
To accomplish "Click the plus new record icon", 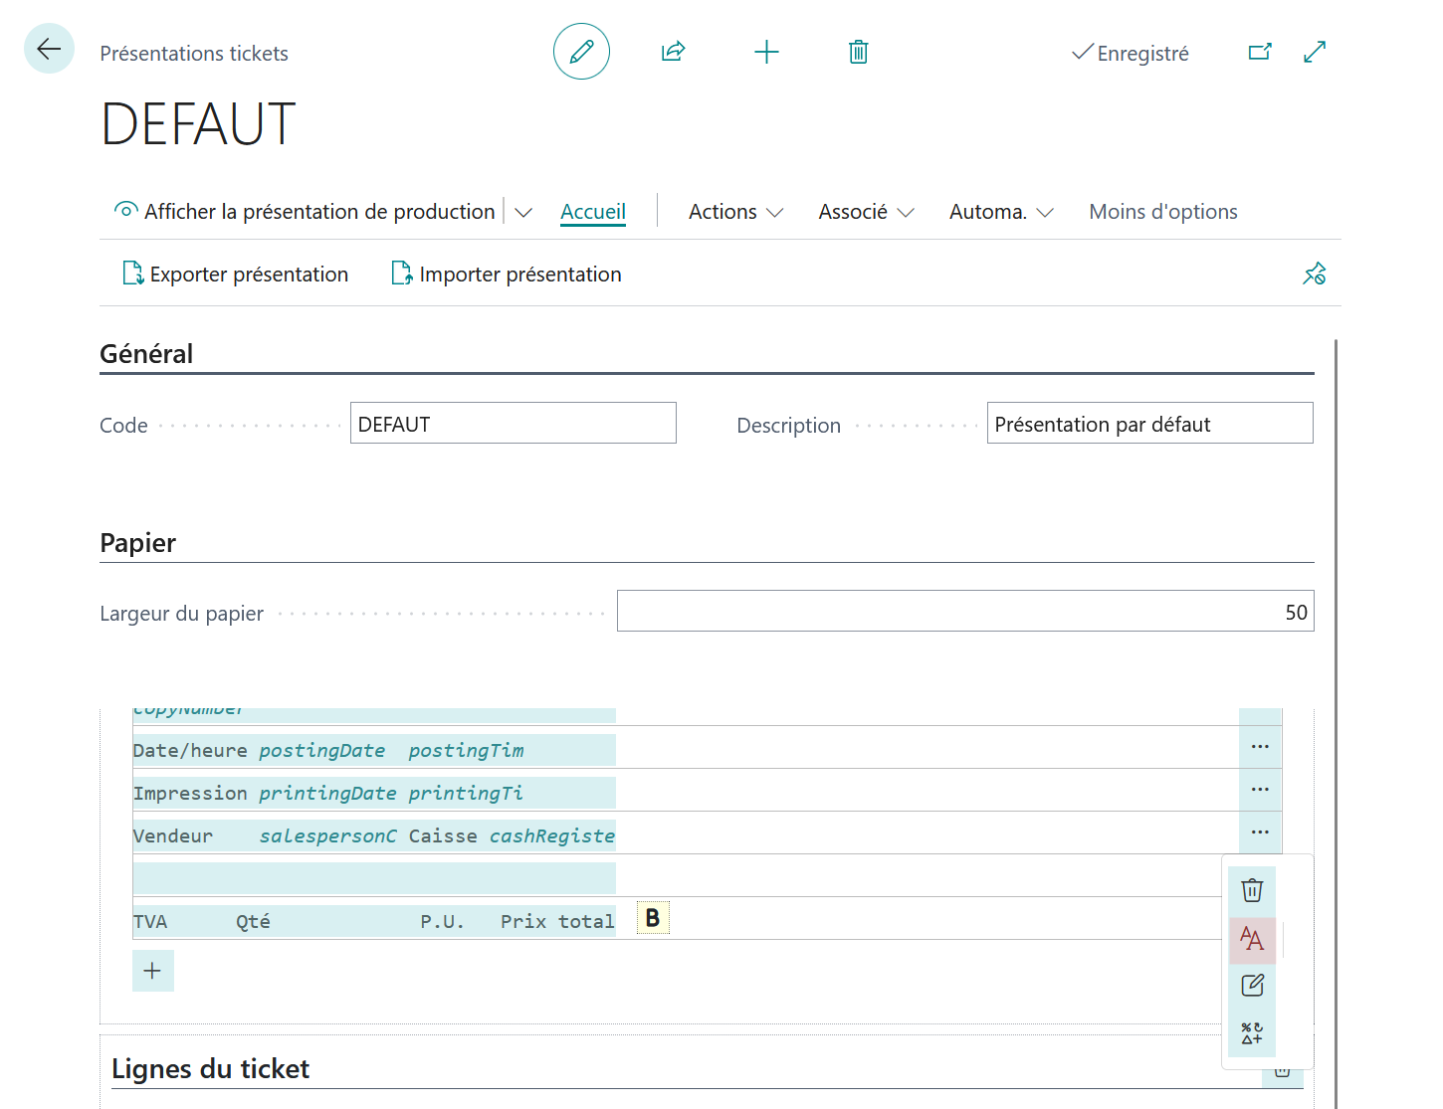I will tap(766, 52).
